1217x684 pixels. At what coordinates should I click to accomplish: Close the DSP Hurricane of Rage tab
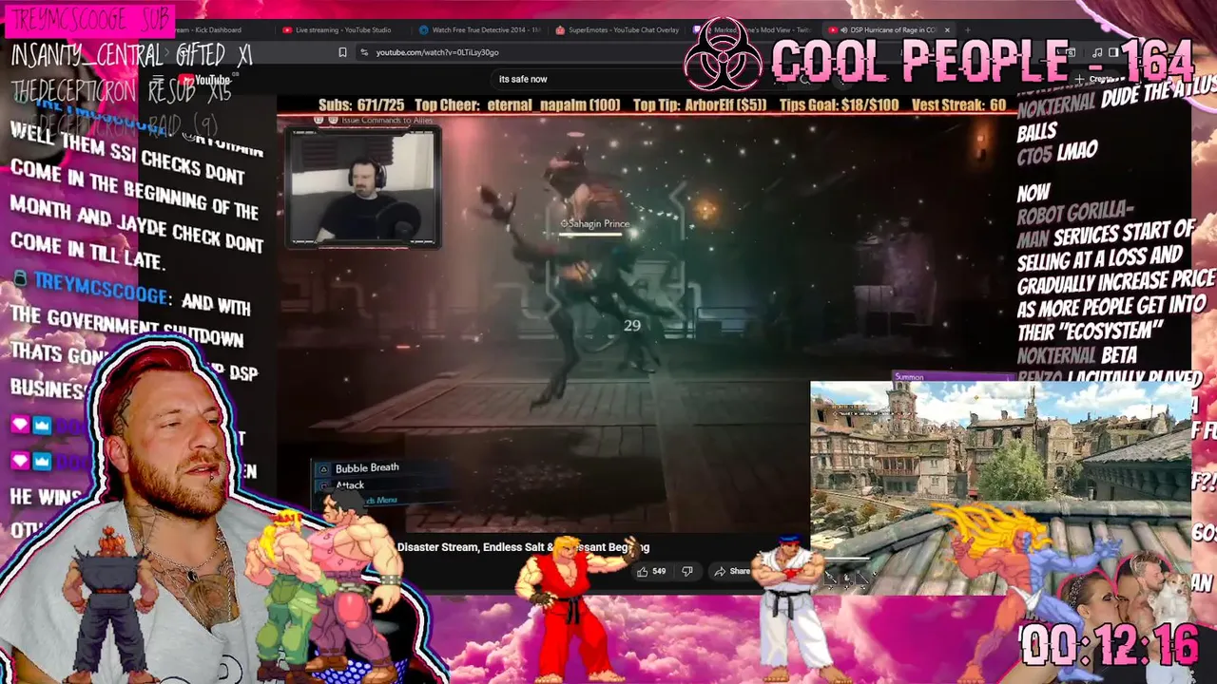947,30
